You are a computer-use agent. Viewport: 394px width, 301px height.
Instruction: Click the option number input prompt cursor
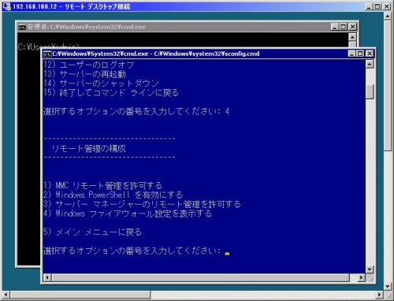(x=227, y=254)
